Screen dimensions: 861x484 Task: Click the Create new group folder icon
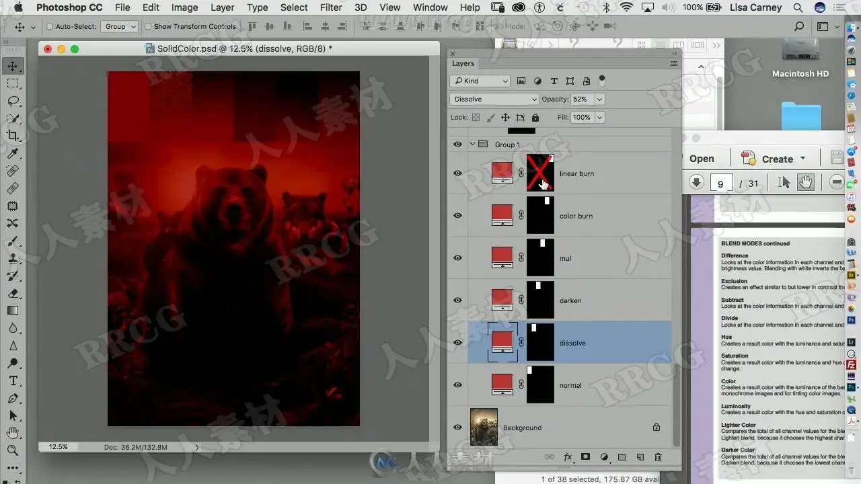pyautogui.click(x=622, y=457)
